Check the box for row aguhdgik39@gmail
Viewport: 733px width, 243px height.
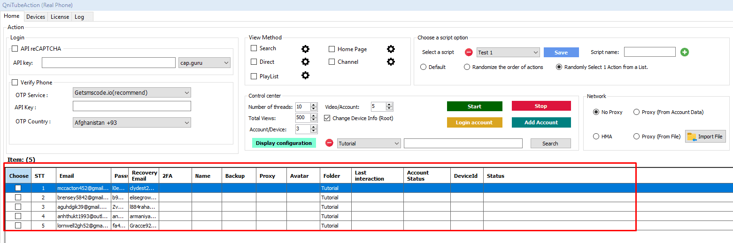pos(18,206)
